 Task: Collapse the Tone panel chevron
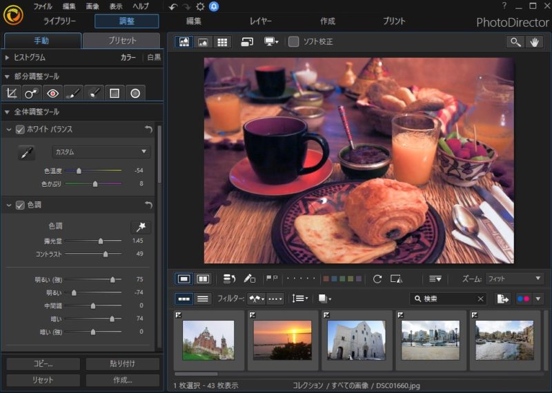pos(9,205)
